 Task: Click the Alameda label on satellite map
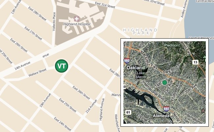(161, 116)
